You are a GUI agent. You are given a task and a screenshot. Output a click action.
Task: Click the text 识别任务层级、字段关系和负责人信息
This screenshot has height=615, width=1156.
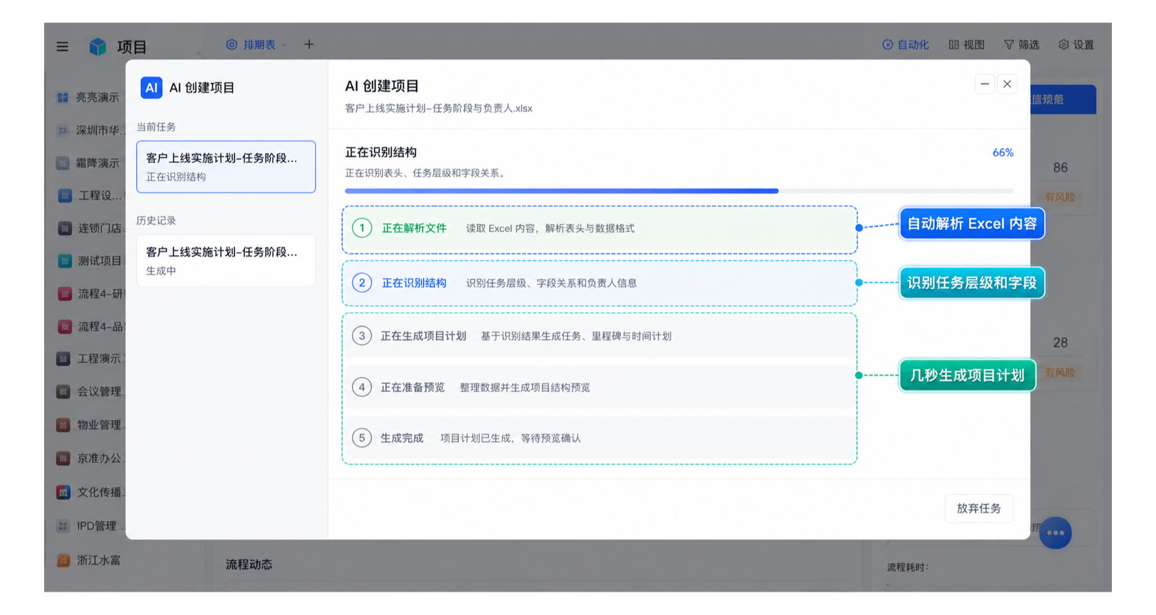click(552, 283)
